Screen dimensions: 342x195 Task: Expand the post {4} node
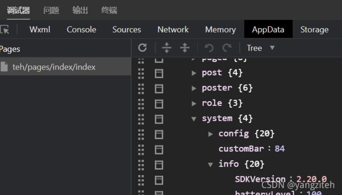[194, 73]
